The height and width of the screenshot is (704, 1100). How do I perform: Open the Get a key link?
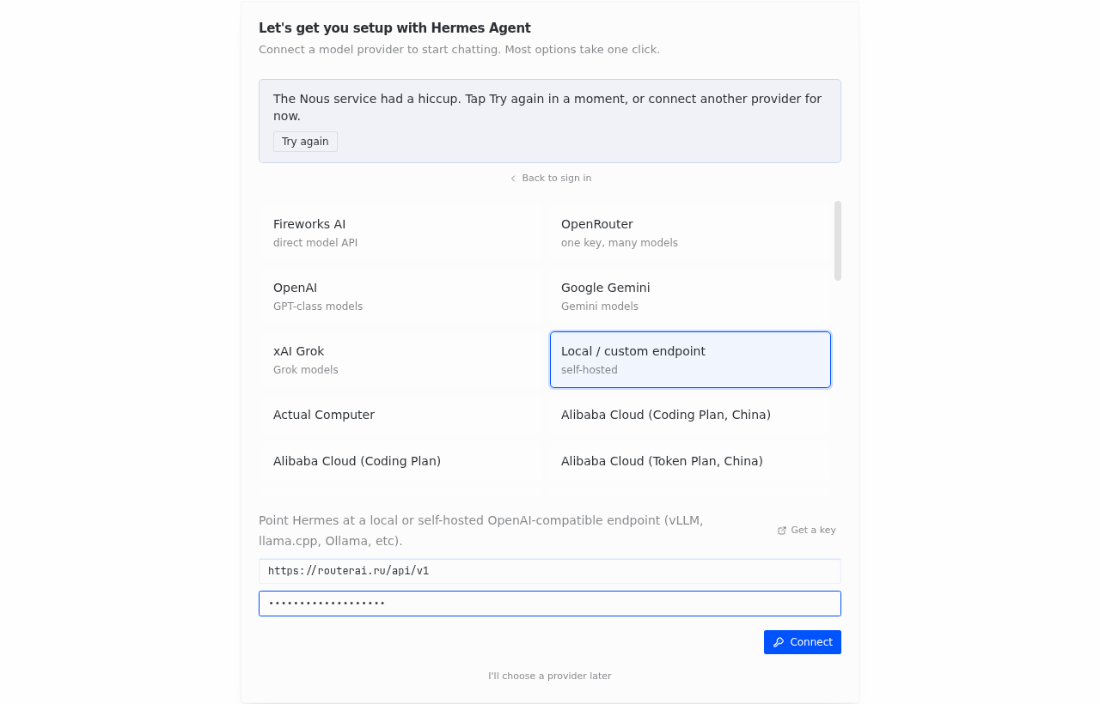point(807,531)
